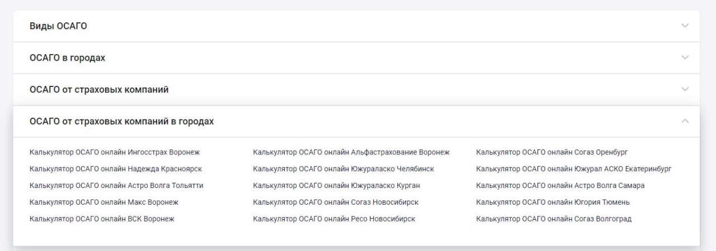Open link Согаз Новосибирск

(x=336, y=202)
